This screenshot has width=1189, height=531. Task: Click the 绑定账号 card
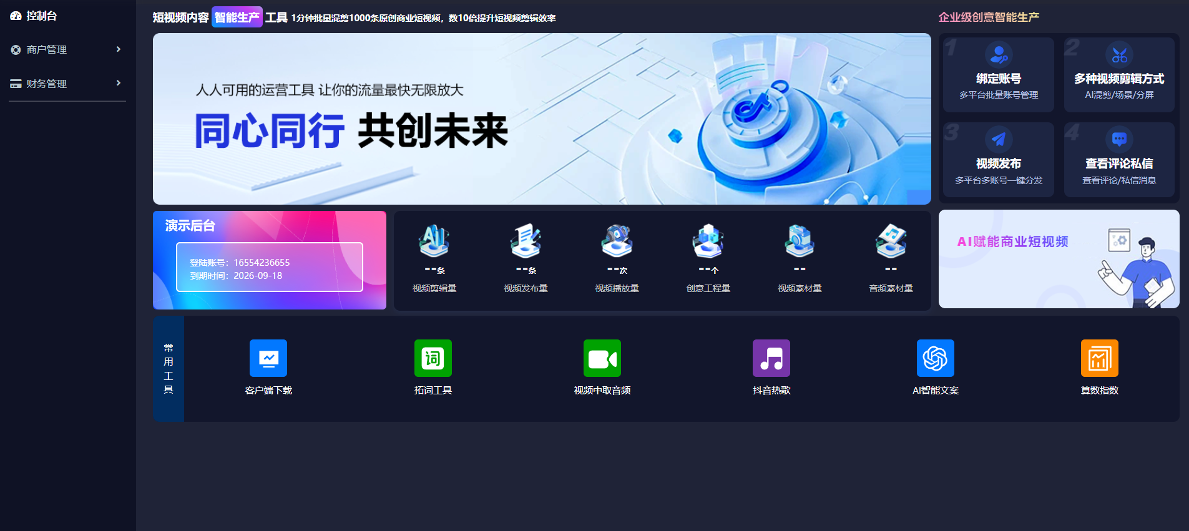[998, 75]
